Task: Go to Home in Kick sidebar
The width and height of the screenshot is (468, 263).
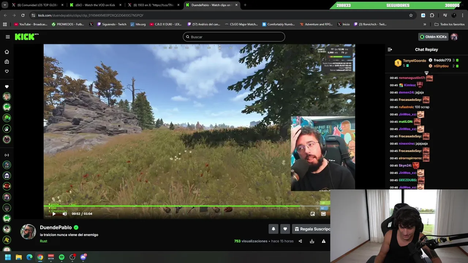Action: [7, 52]
